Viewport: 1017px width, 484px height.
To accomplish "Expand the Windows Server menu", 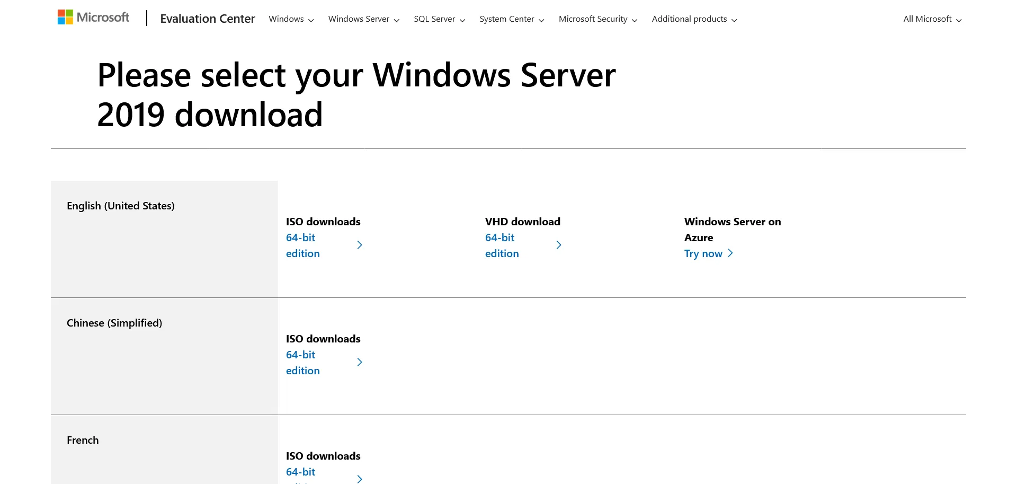I will click(364, 19).
